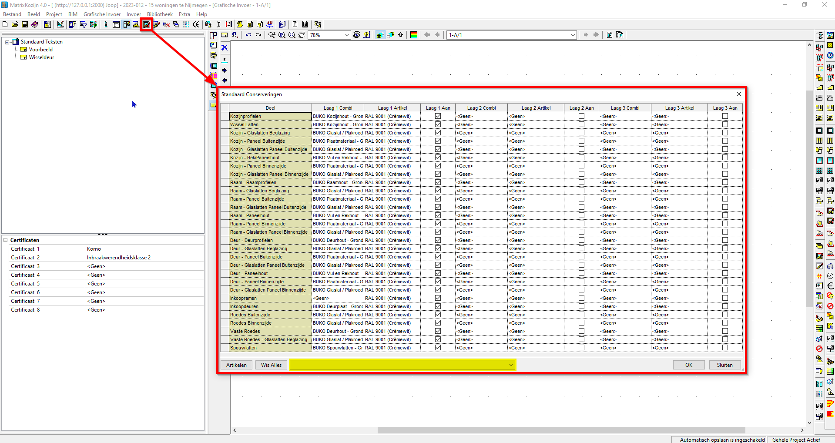Viewport: 835px width, 443px height.
Task: Open the Bibliotheek menu
Action: 160,14
